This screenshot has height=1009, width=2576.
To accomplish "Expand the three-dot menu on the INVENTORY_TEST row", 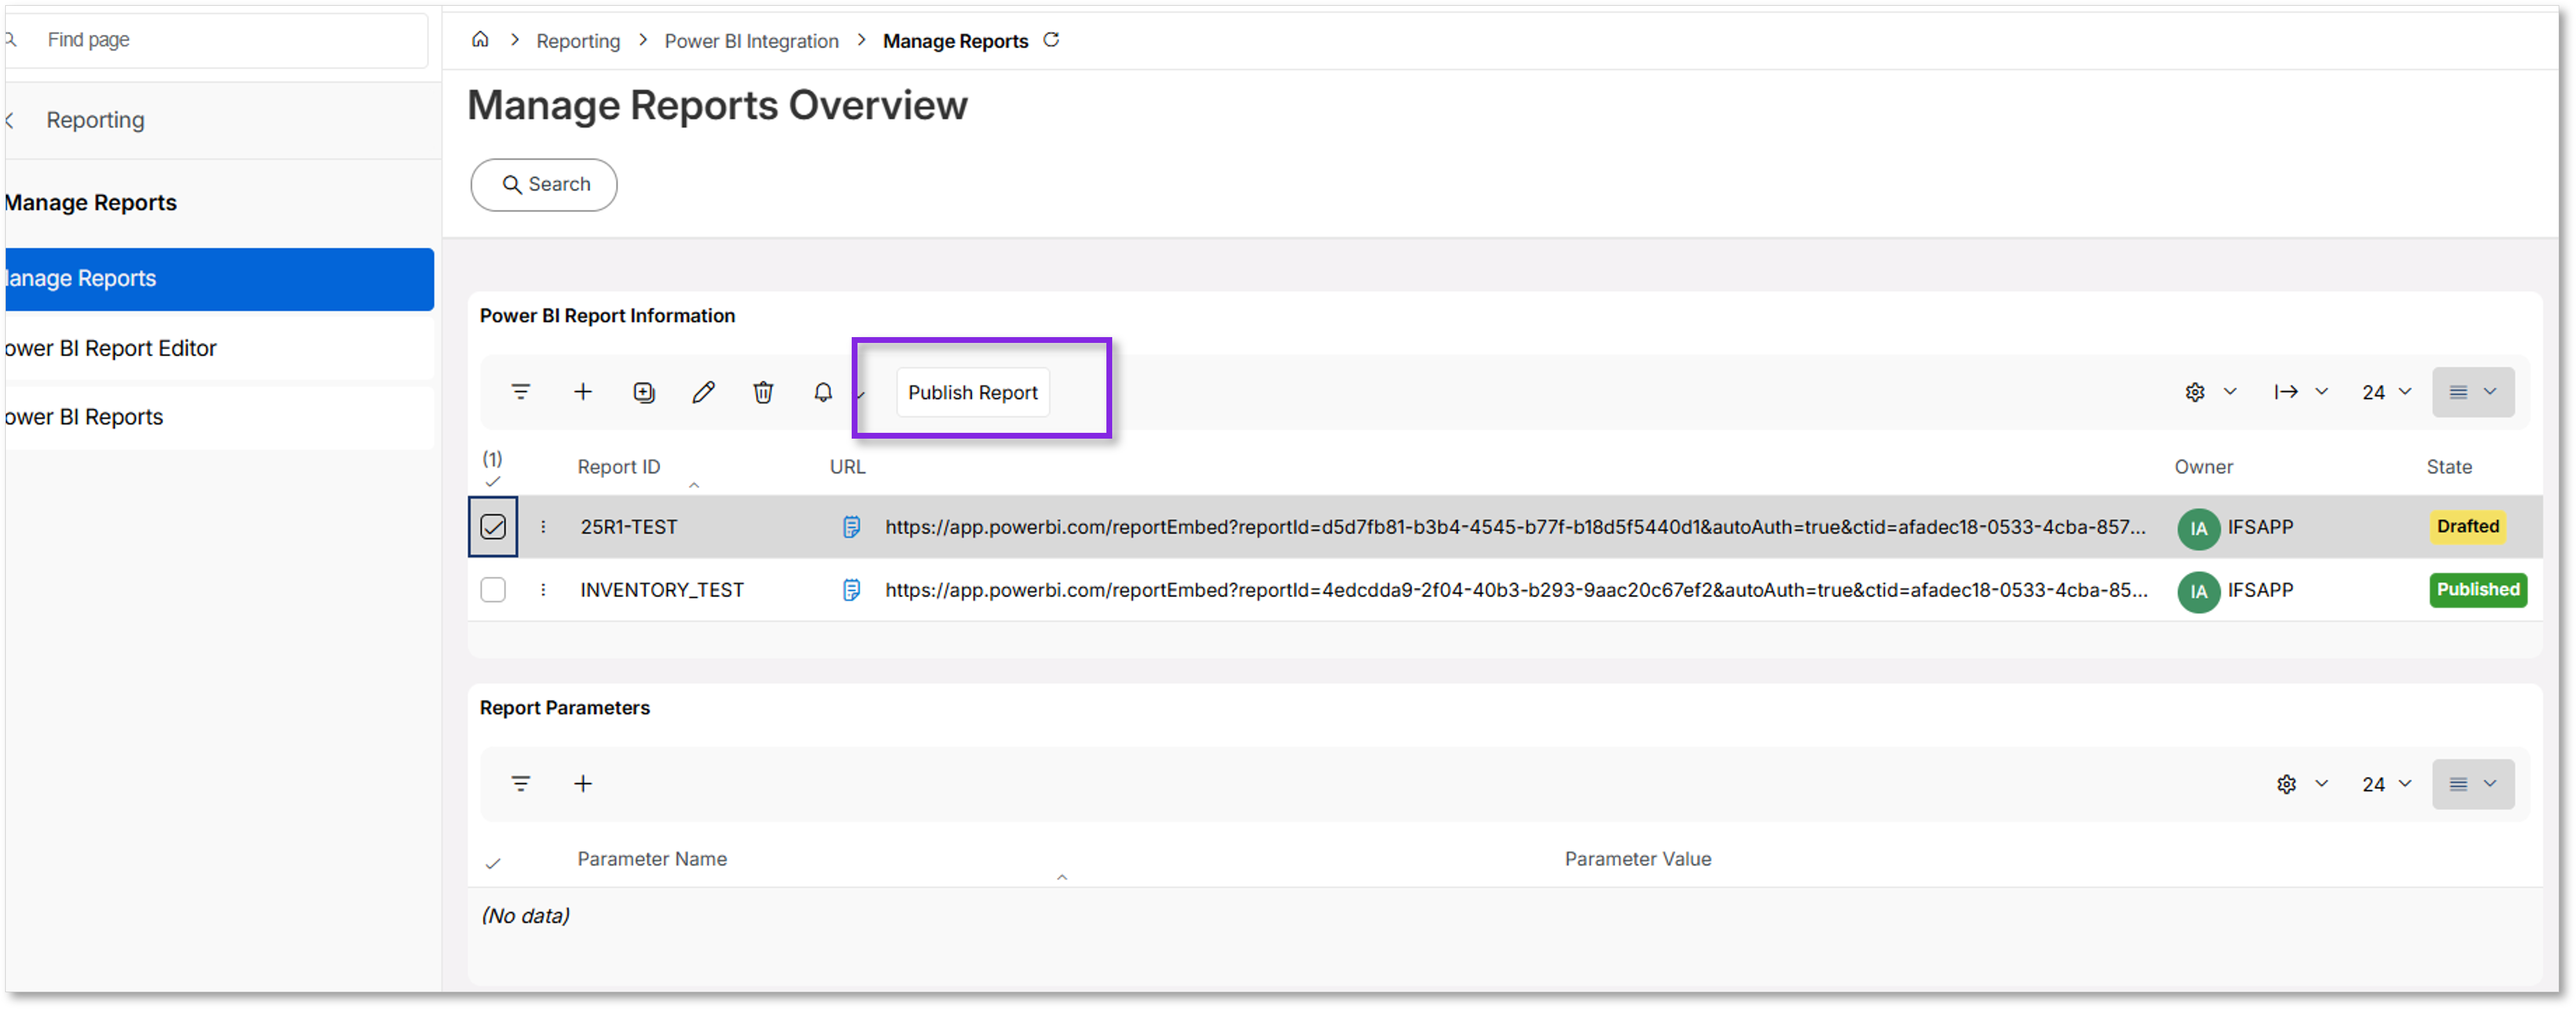I will coord(543,590).
